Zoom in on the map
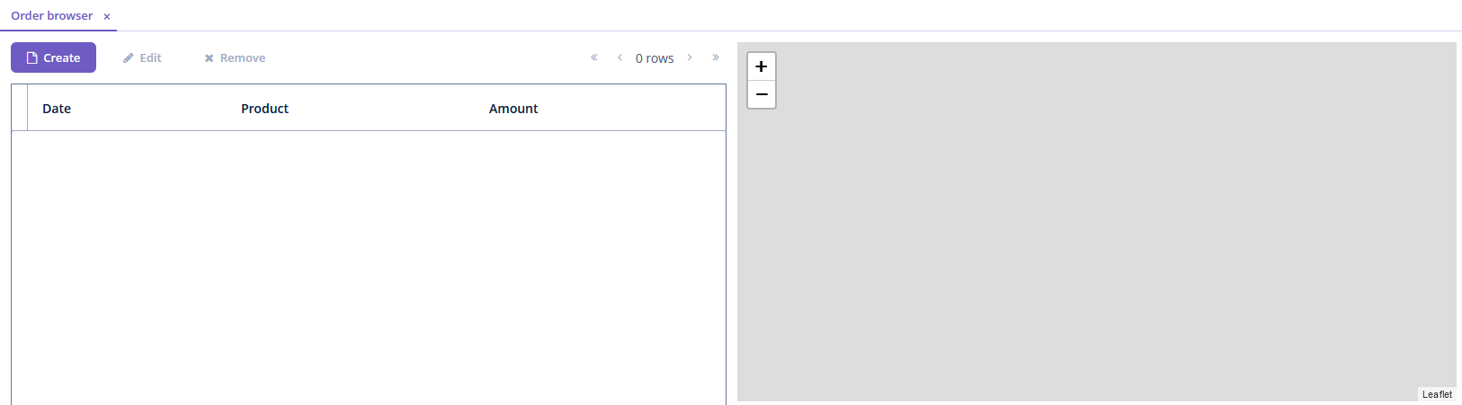Screen dimensions: 1462x405 762,66
